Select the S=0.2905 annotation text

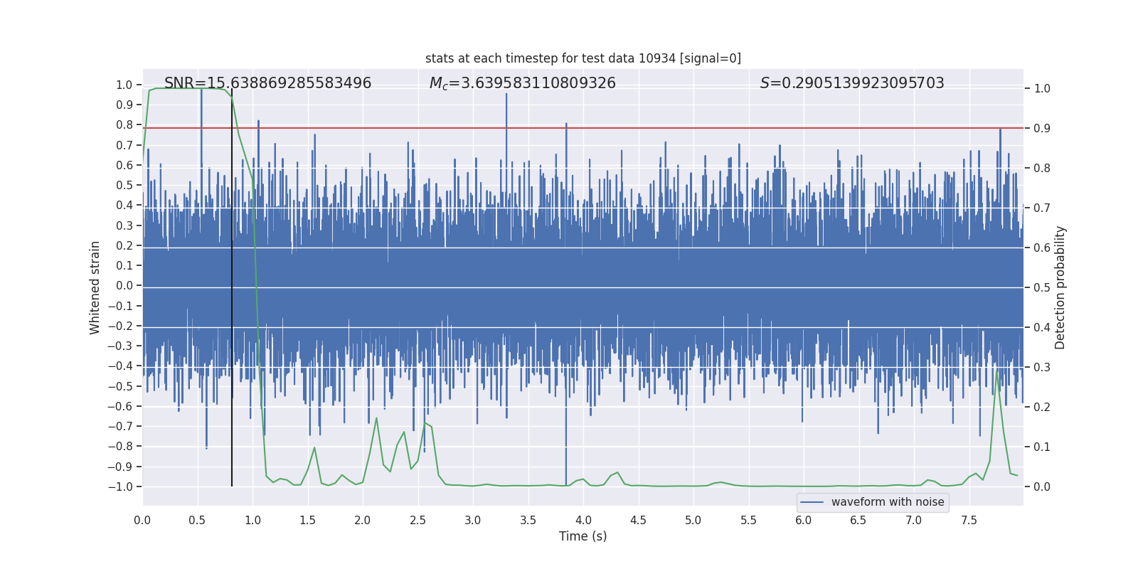[x=851, y=83]
